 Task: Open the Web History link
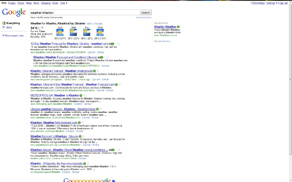(x=258, y=3)
